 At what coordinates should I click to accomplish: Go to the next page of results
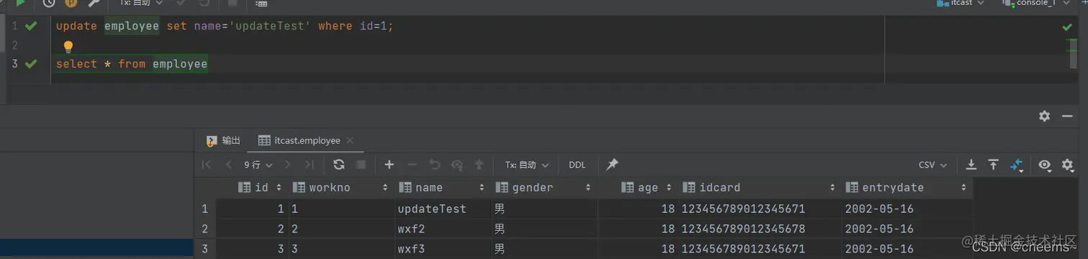[x=287, y=165]
